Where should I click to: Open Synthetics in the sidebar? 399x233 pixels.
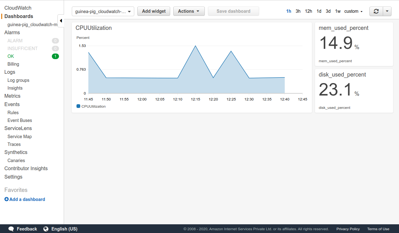(x=16, y=152)
